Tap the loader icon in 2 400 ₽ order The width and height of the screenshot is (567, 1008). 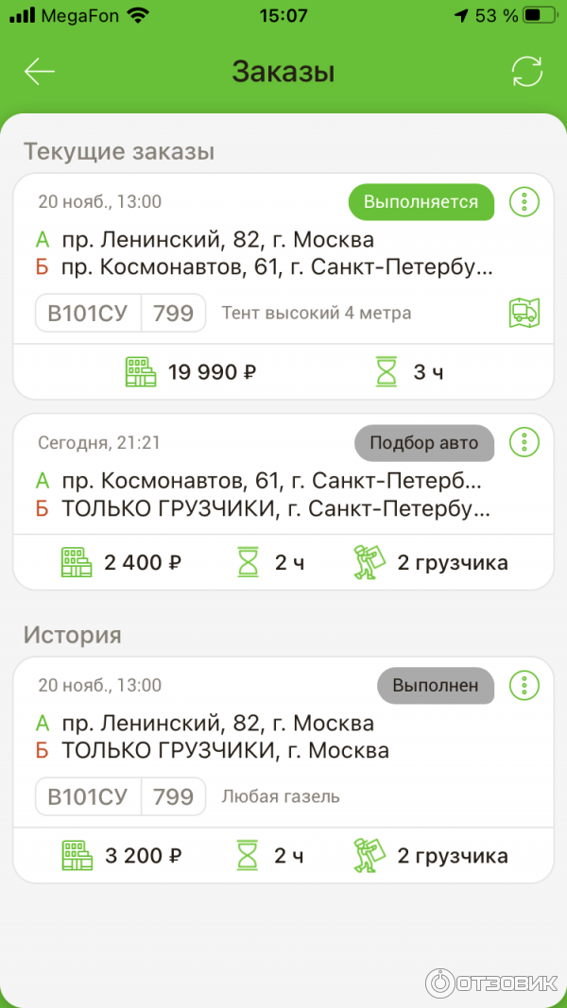(370, 563)
